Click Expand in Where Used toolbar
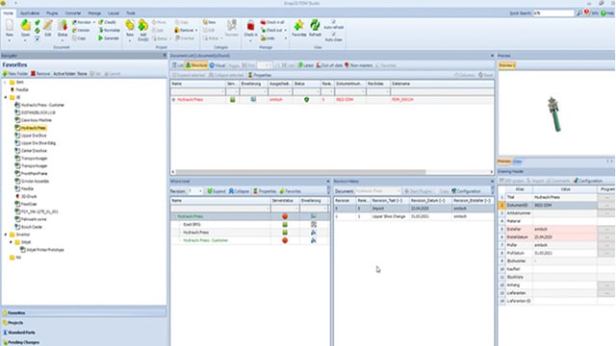Image resolution: width=616 pixels, height=346 pixels. 217,191
